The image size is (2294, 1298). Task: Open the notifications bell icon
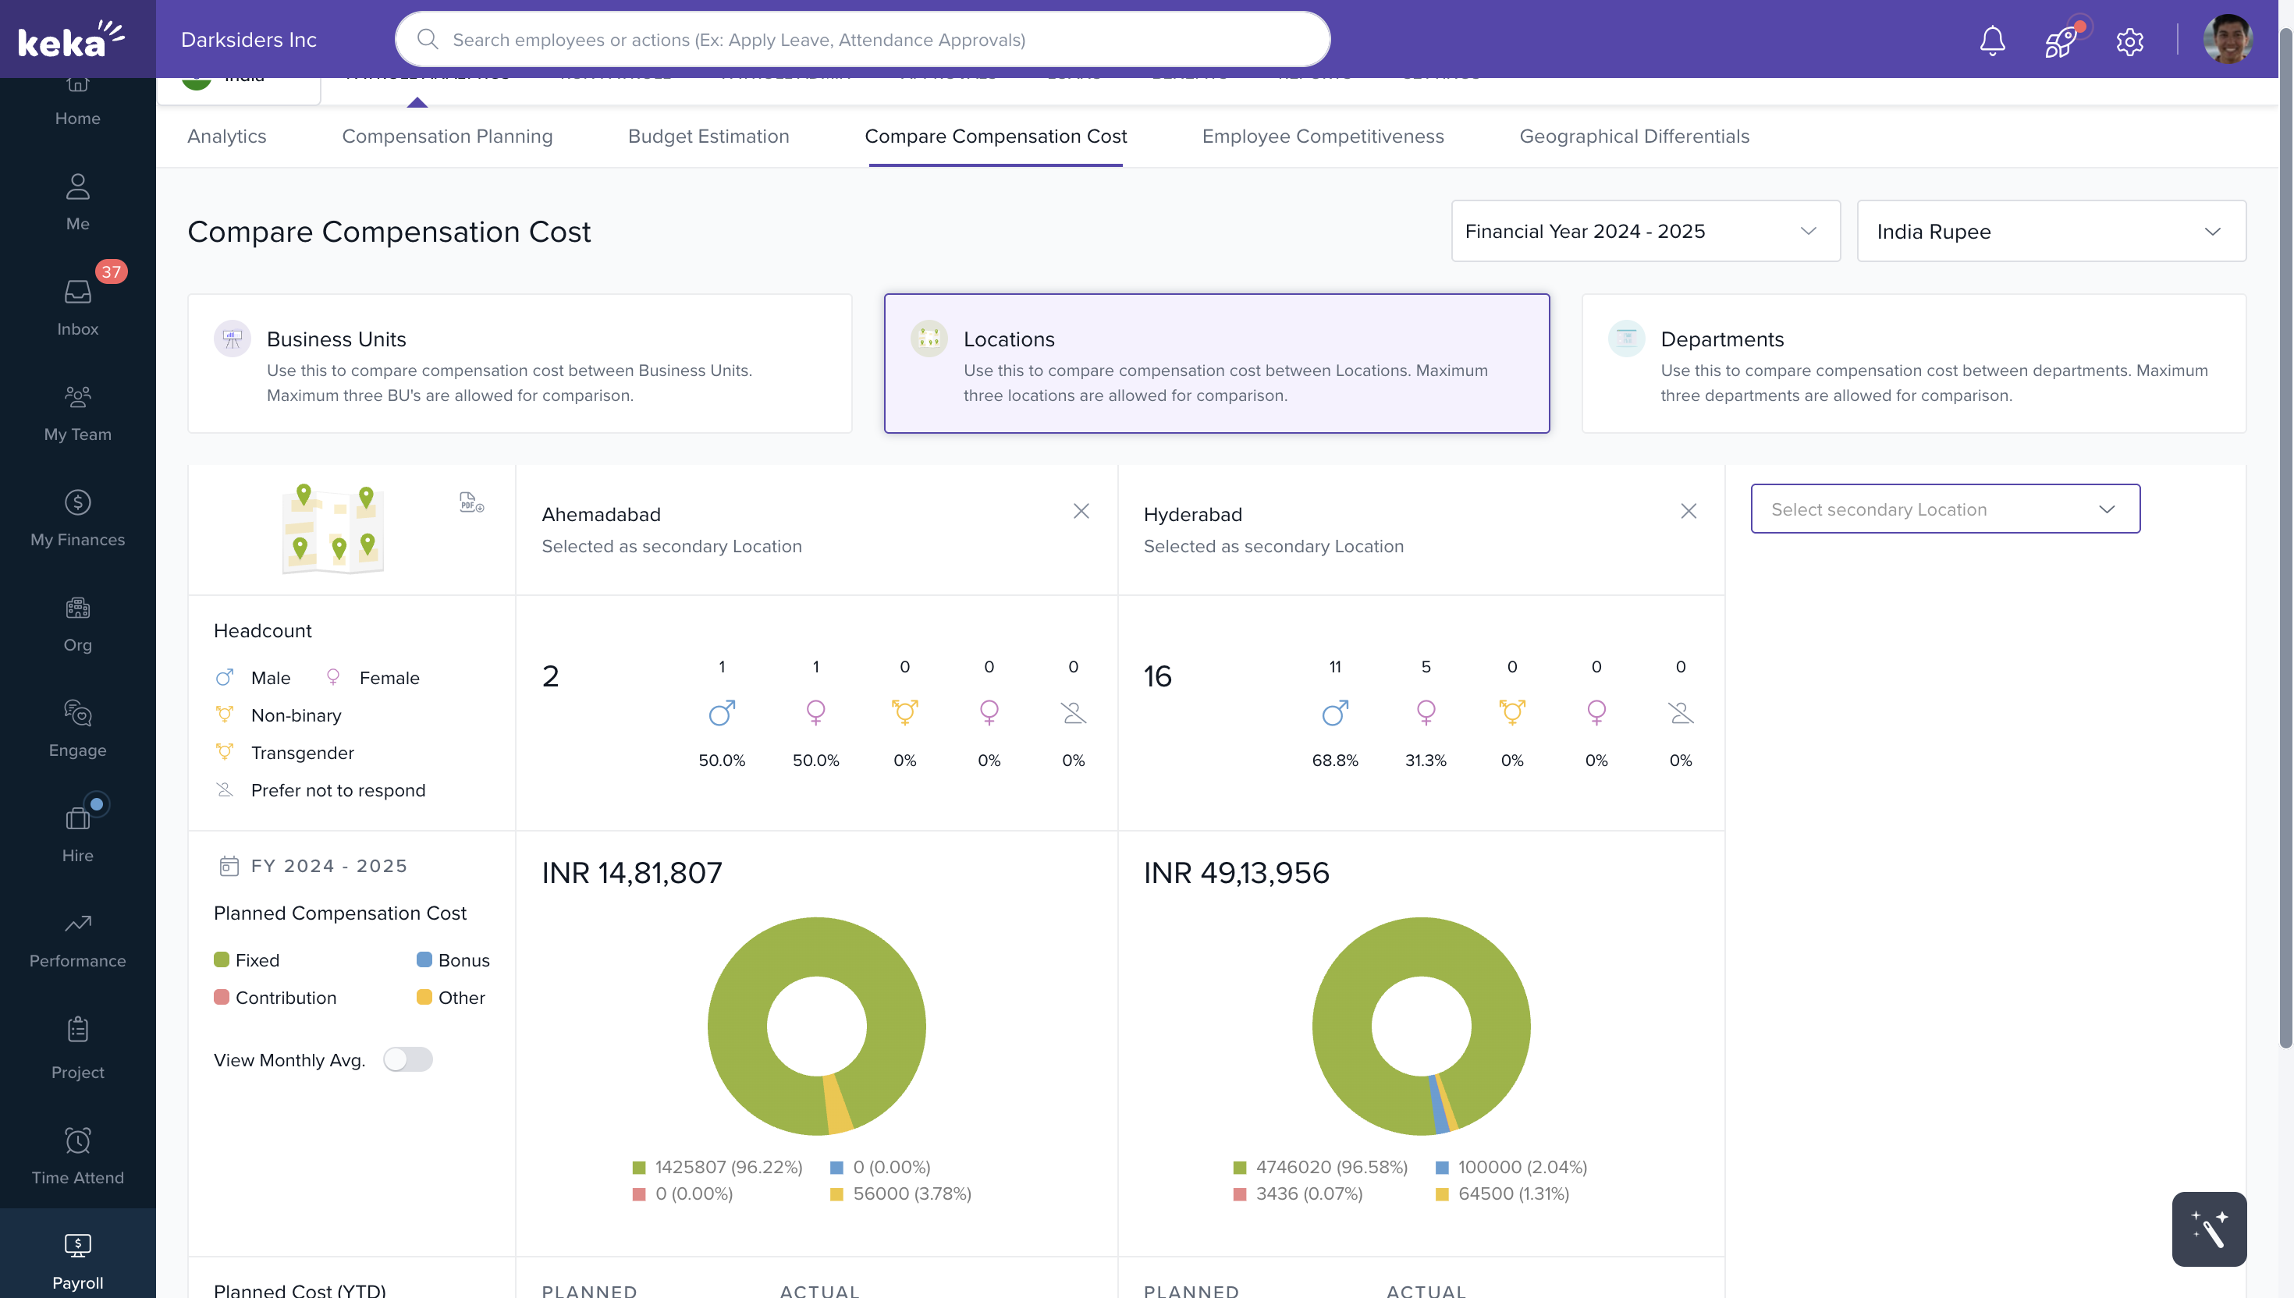click(x=1992, y=40)
